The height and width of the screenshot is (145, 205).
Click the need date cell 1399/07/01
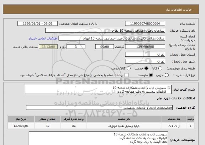point(21,126)
